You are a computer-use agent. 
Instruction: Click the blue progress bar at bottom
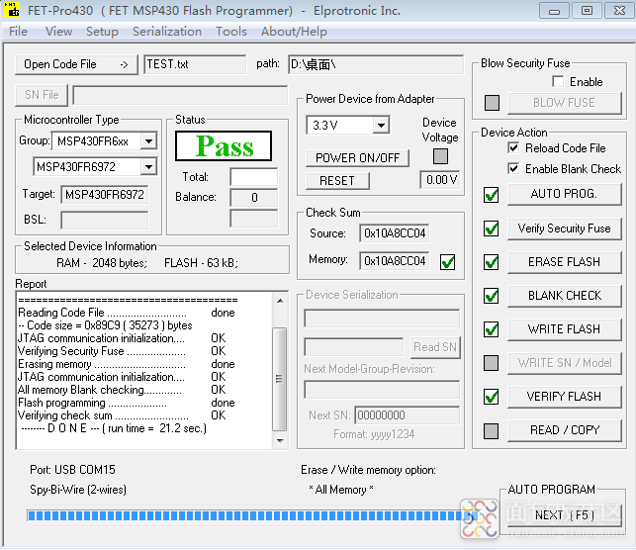tap(247, 515)
